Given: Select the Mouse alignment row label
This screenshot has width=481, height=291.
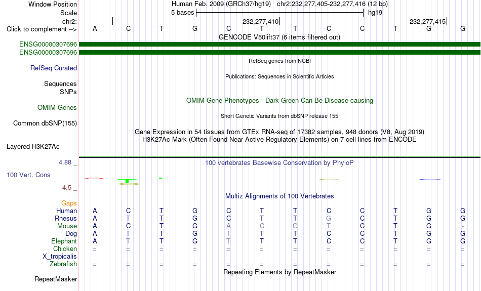Looking at the screenshot, I should click(x=67, y=226).
